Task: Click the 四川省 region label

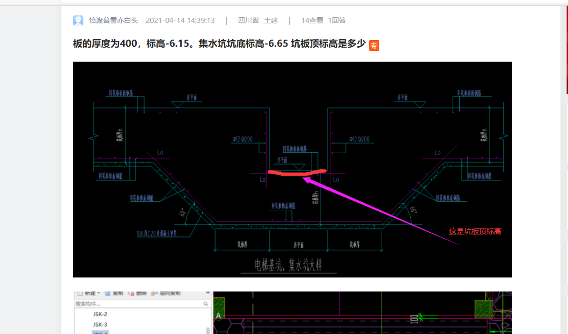Action: point(248,21)
